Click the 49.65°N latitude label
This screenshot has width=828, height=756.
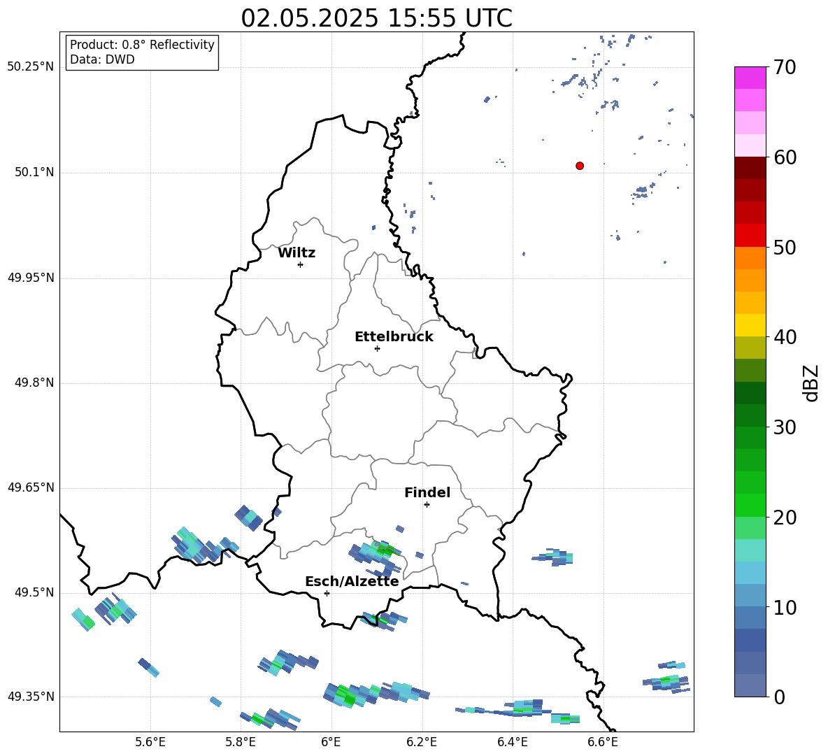pos(31,487)
